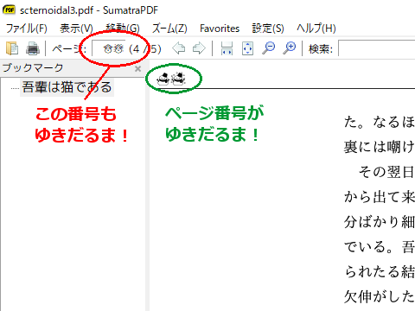Click the print toolbar icon
Screen dimensions: 415x311
point(33,48)
